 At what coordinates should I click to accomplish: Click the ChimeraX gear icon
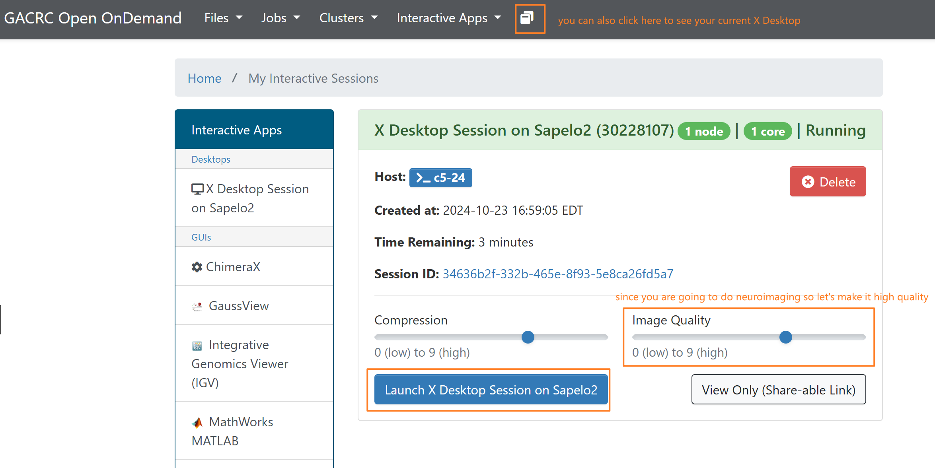tap(197, 267)
